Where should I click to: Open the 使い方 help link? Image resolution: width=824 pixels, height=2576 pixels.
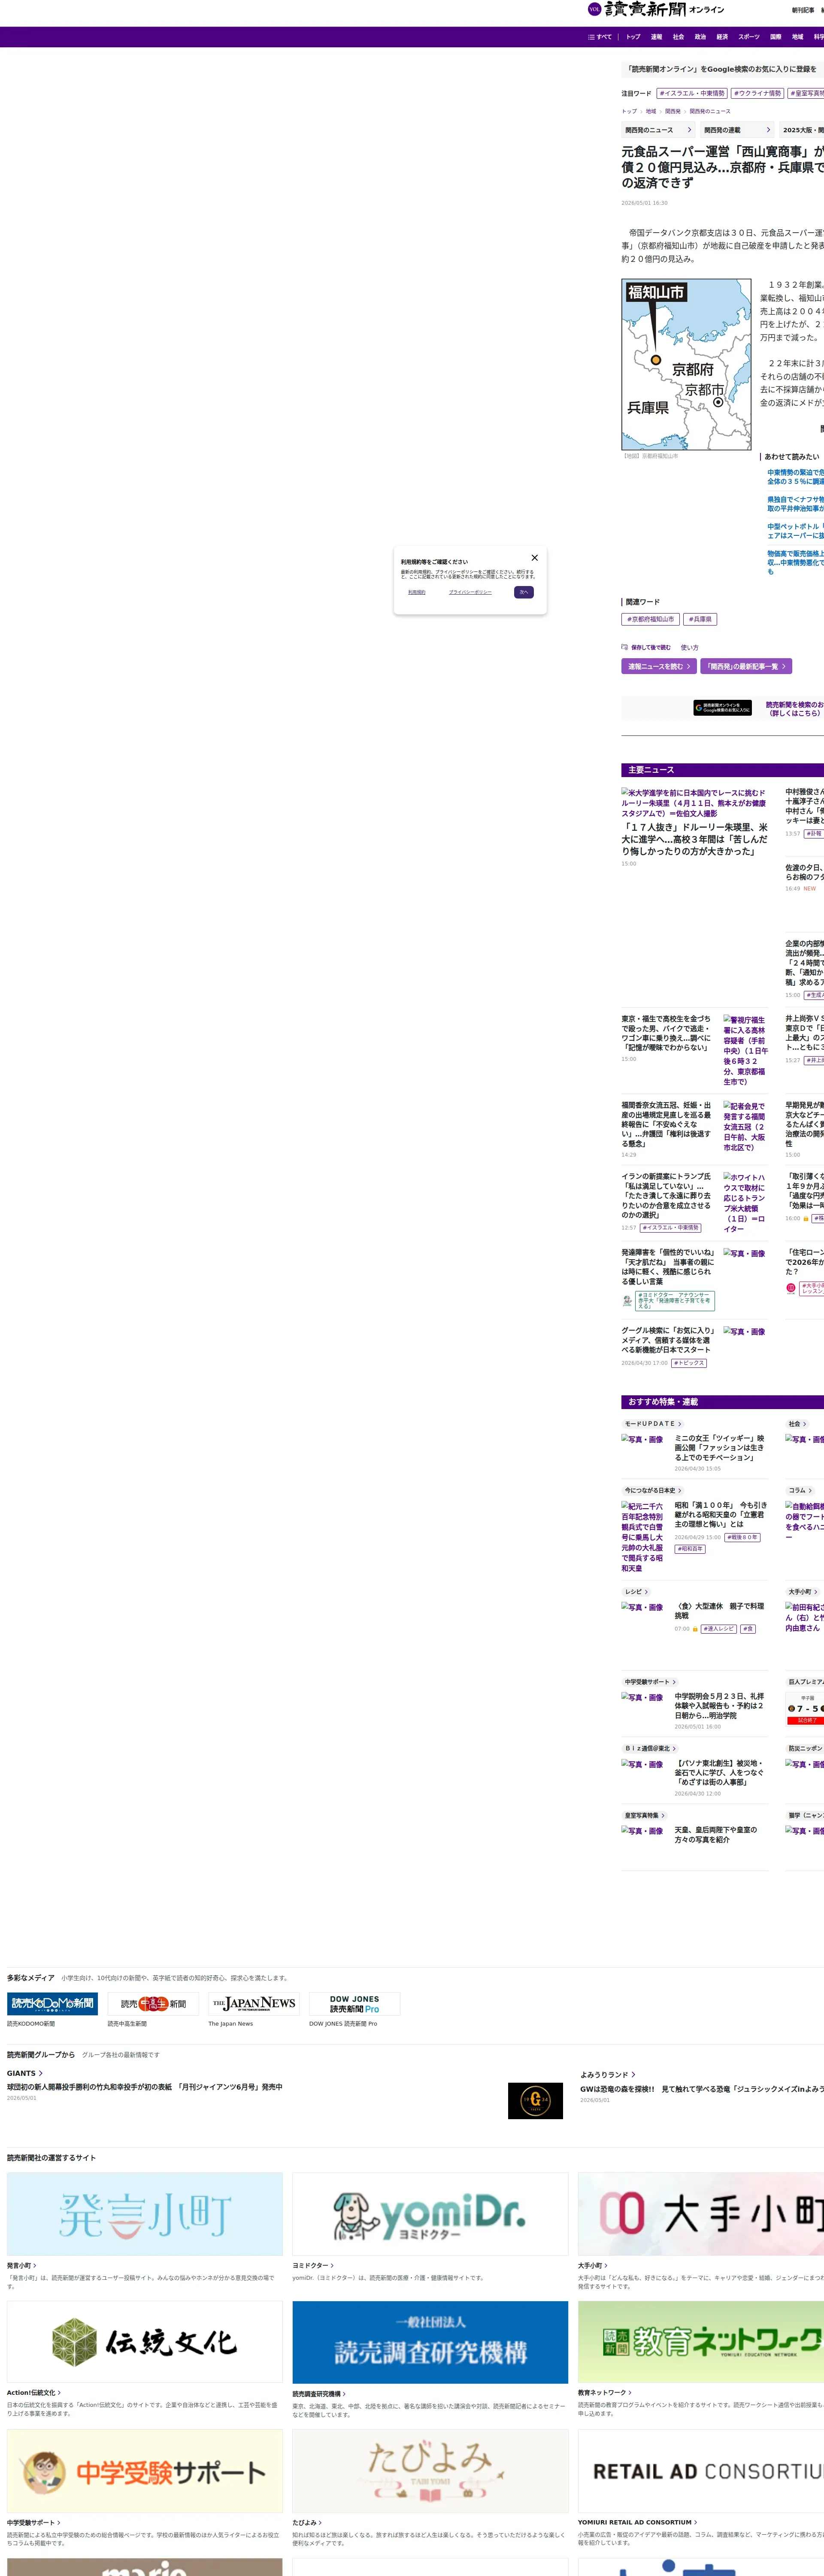click(690, 648)
